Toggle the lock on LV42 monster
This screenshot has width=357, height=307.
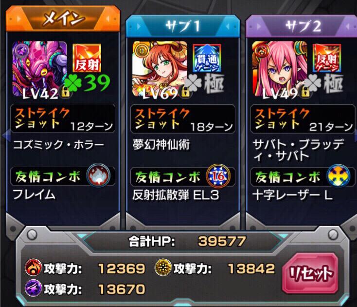click(65, 92)
